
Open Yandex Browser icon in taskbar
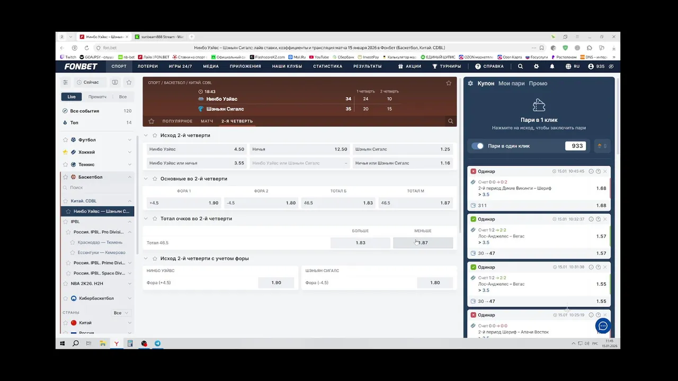click(x=116, y=343)
